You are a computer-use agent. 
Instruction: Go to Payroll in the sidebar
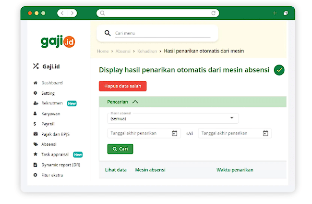click(x=48, y=124)
